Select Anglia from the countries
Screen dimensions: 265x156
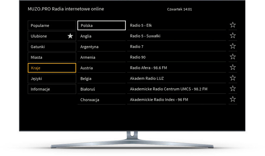click(101, 36)
